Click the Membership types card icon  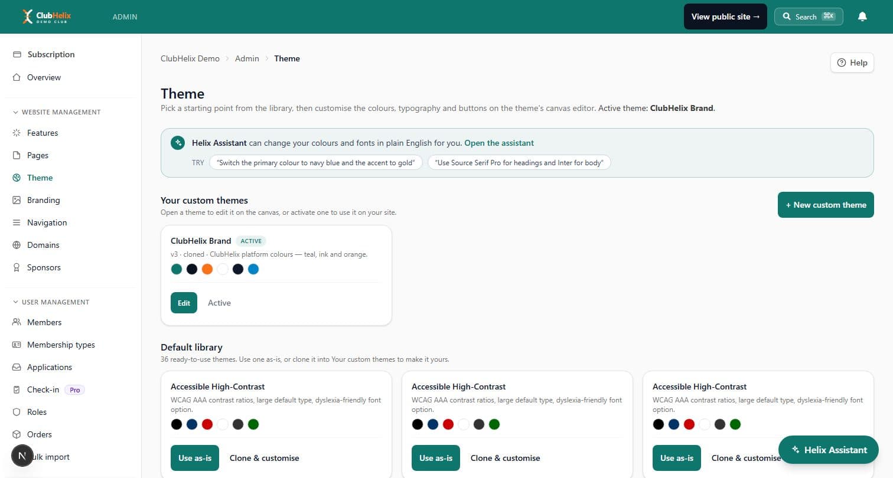pyautogui.click(x=17, y=345)
